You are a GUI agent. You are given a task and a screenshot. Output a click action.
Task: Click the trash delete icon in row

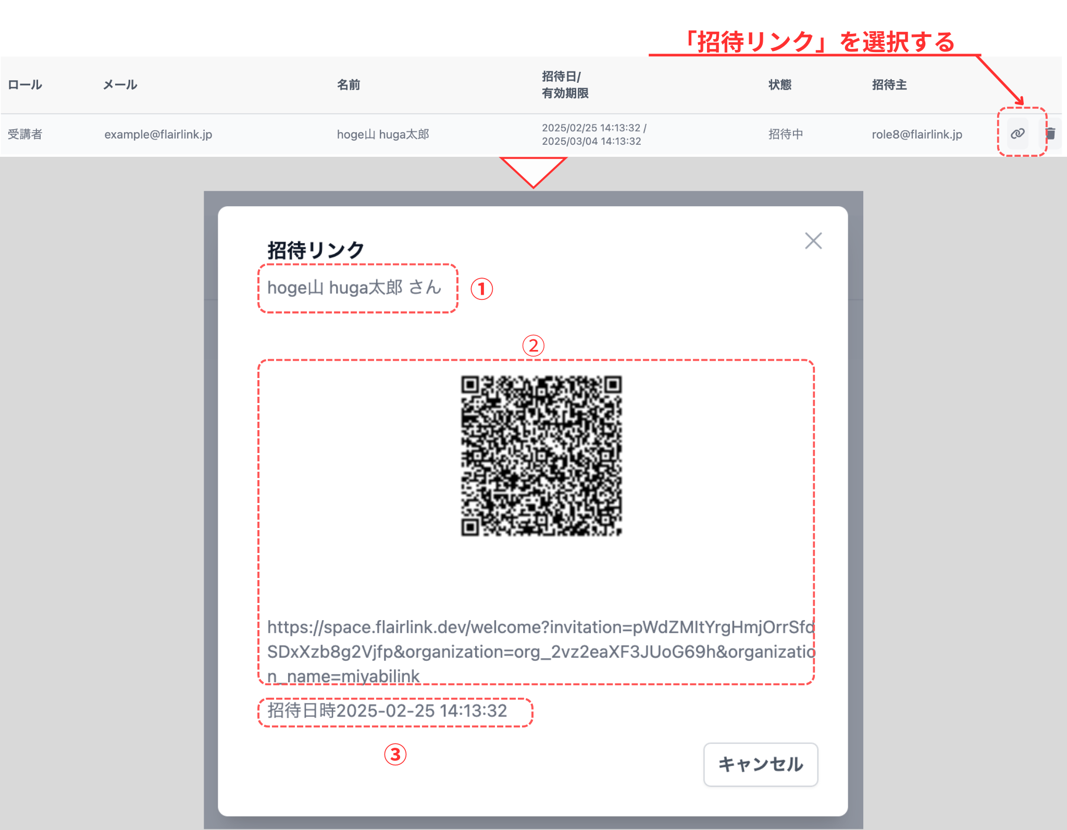pyautogui.click(x=1050, y=134)
